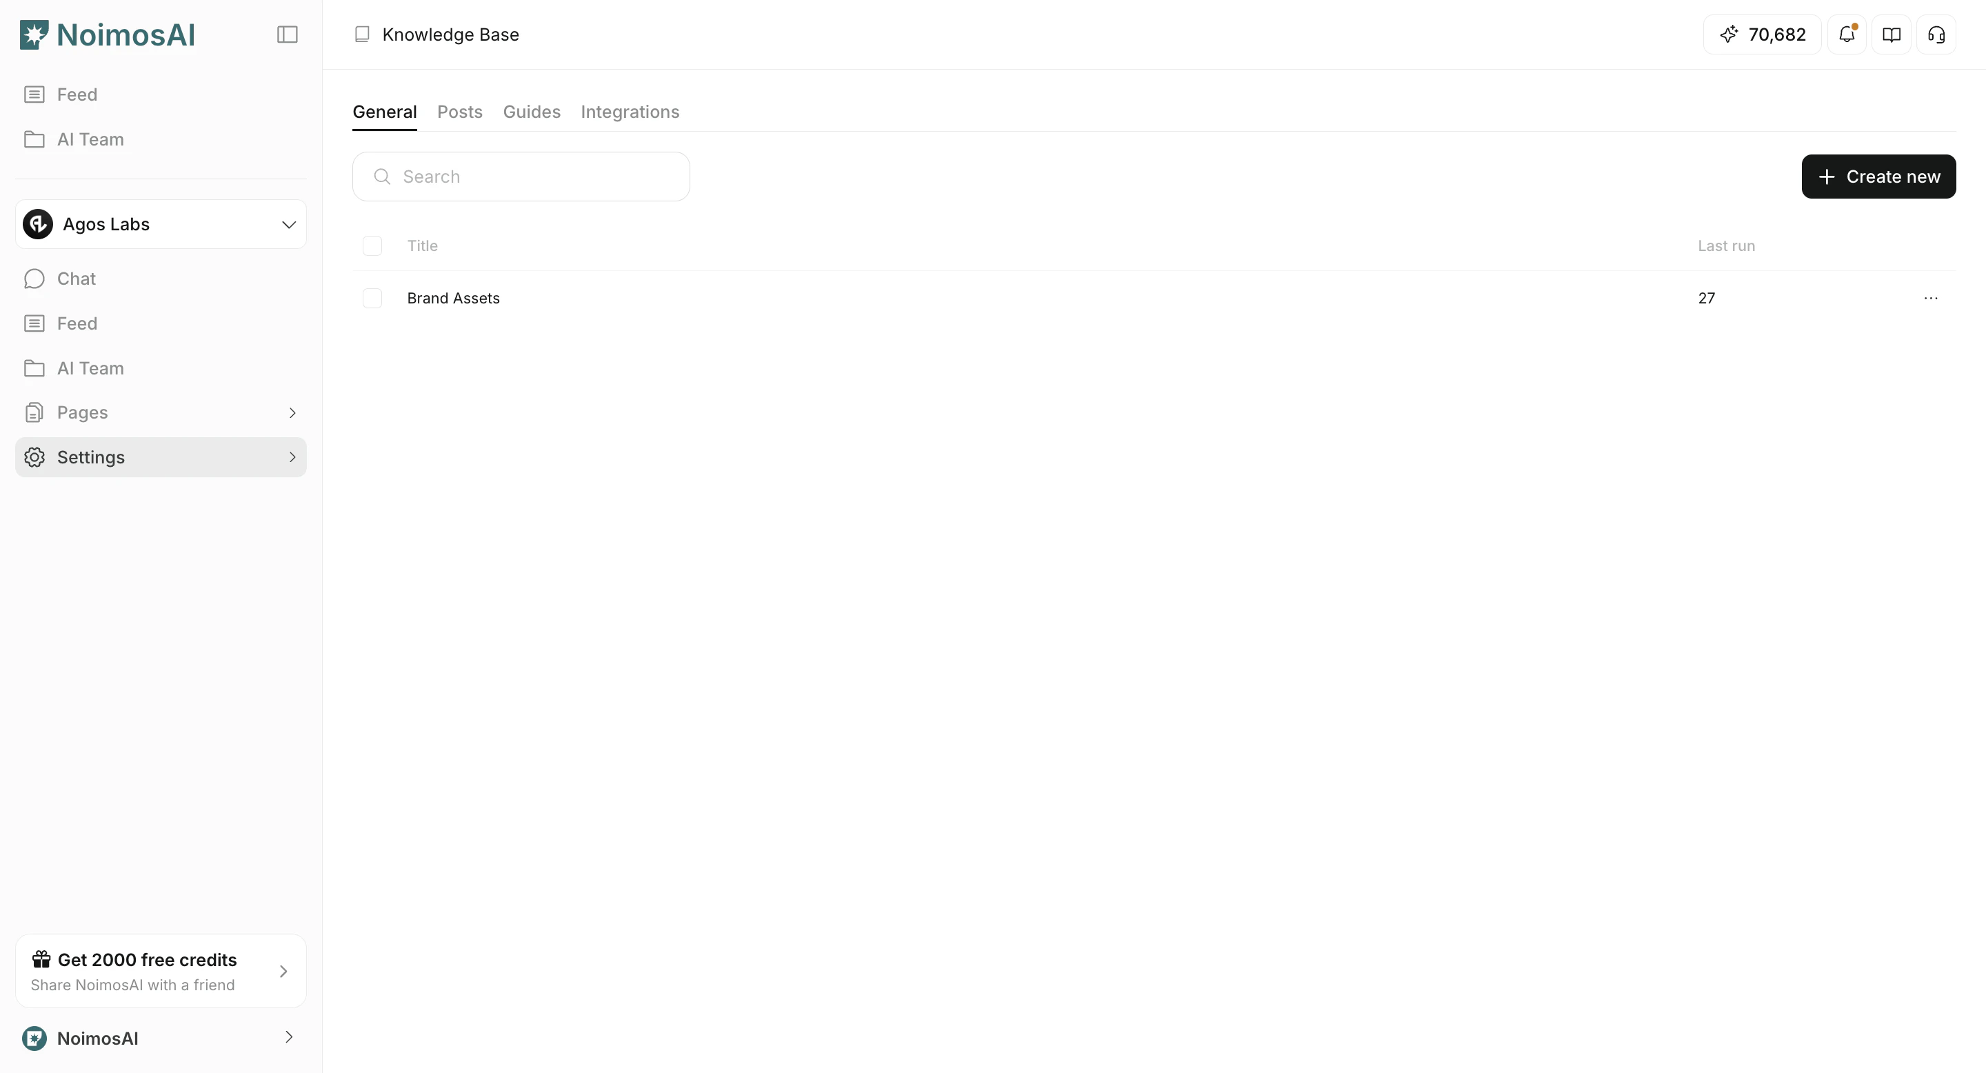This screenshot has height=1073, width=1986.
Task: Click the Get 2000 free credits banner
Action: click(159, 970)
